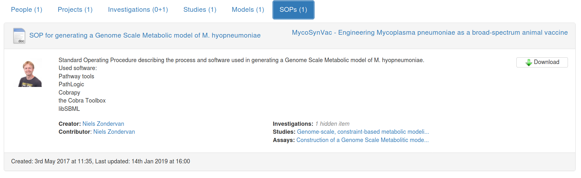Click Niels Zondervan's avatar photo
This screenshot has height=178, width=581.
(x=30, y=74)
